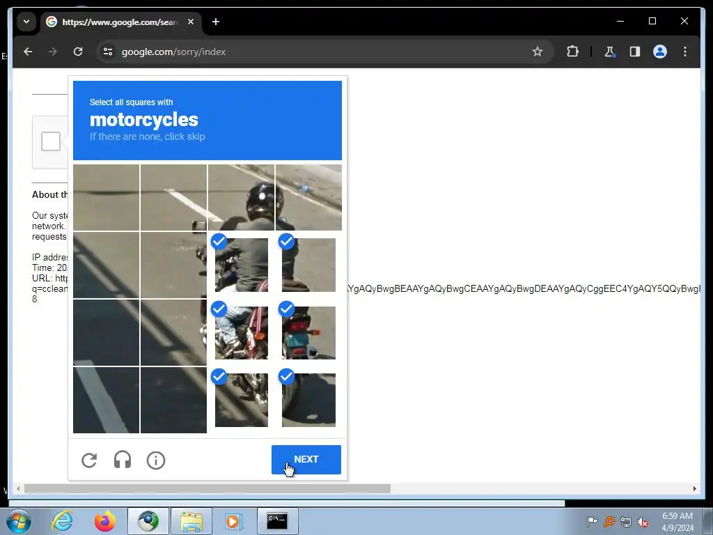Open Action Center flag icon
713x535 pixels.
(592, 521)
